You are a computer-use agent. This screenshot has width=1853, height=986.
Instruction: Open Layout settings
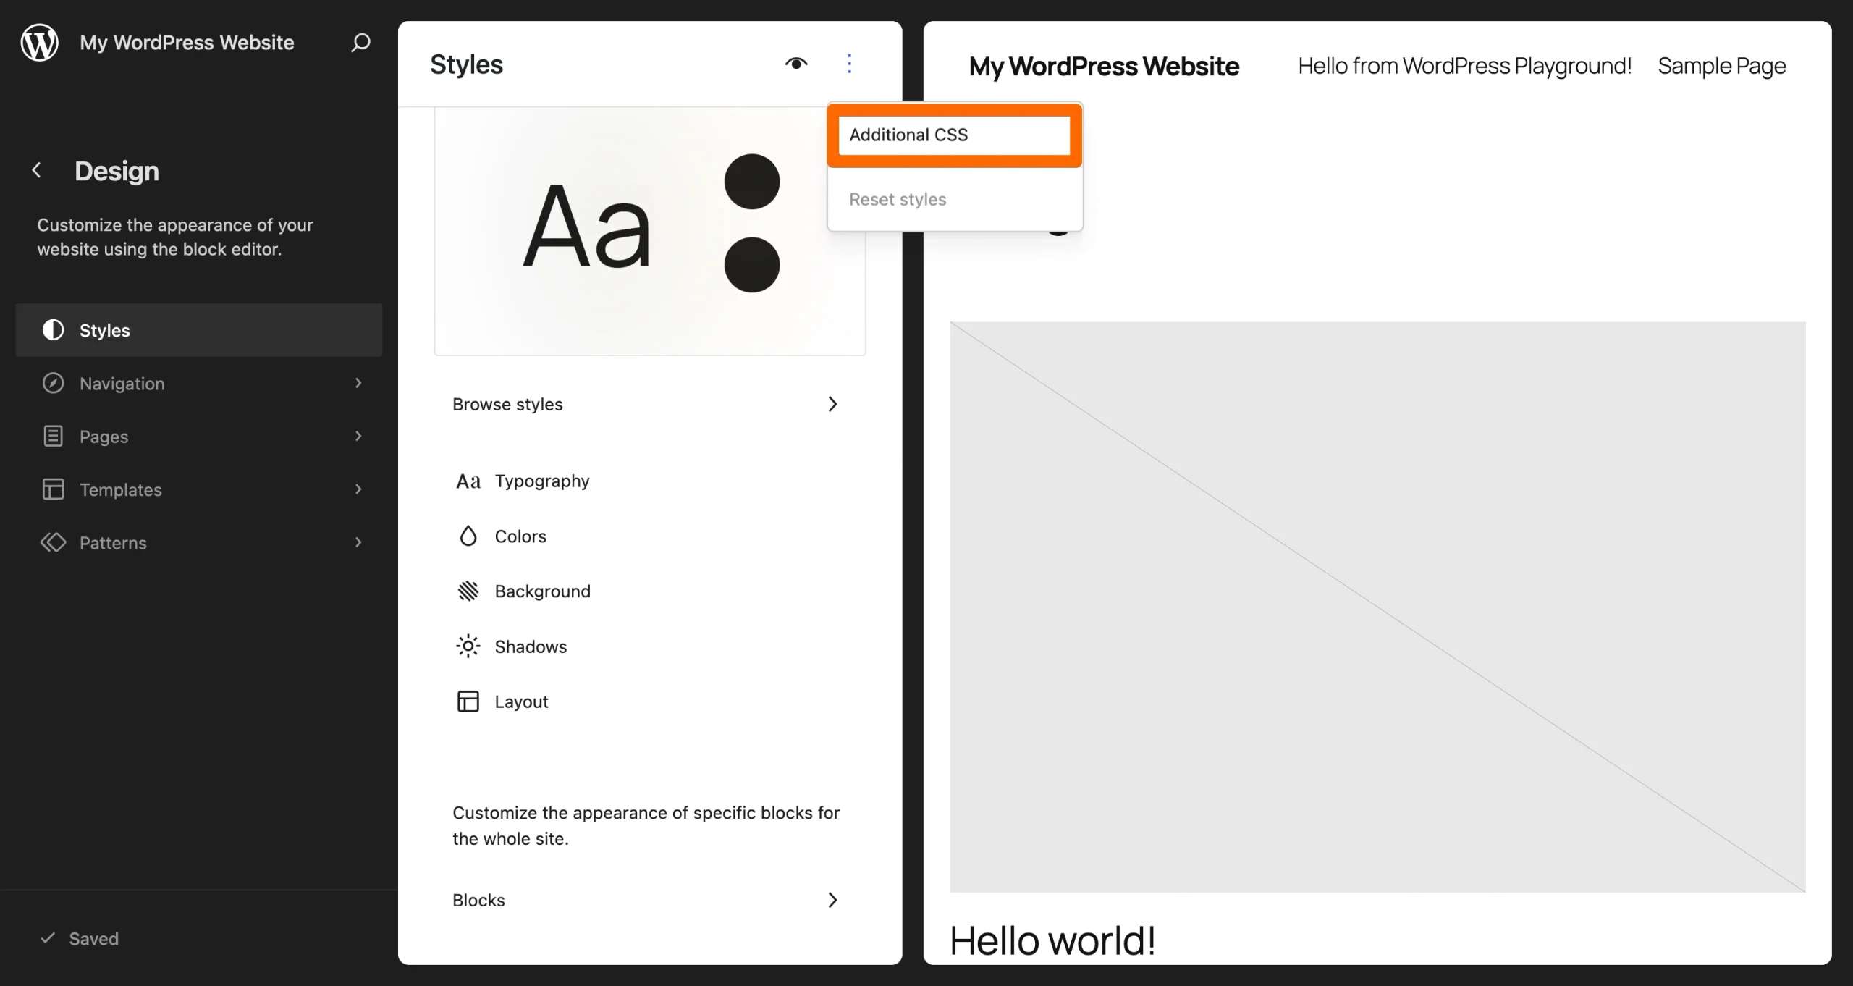point(650,701)
